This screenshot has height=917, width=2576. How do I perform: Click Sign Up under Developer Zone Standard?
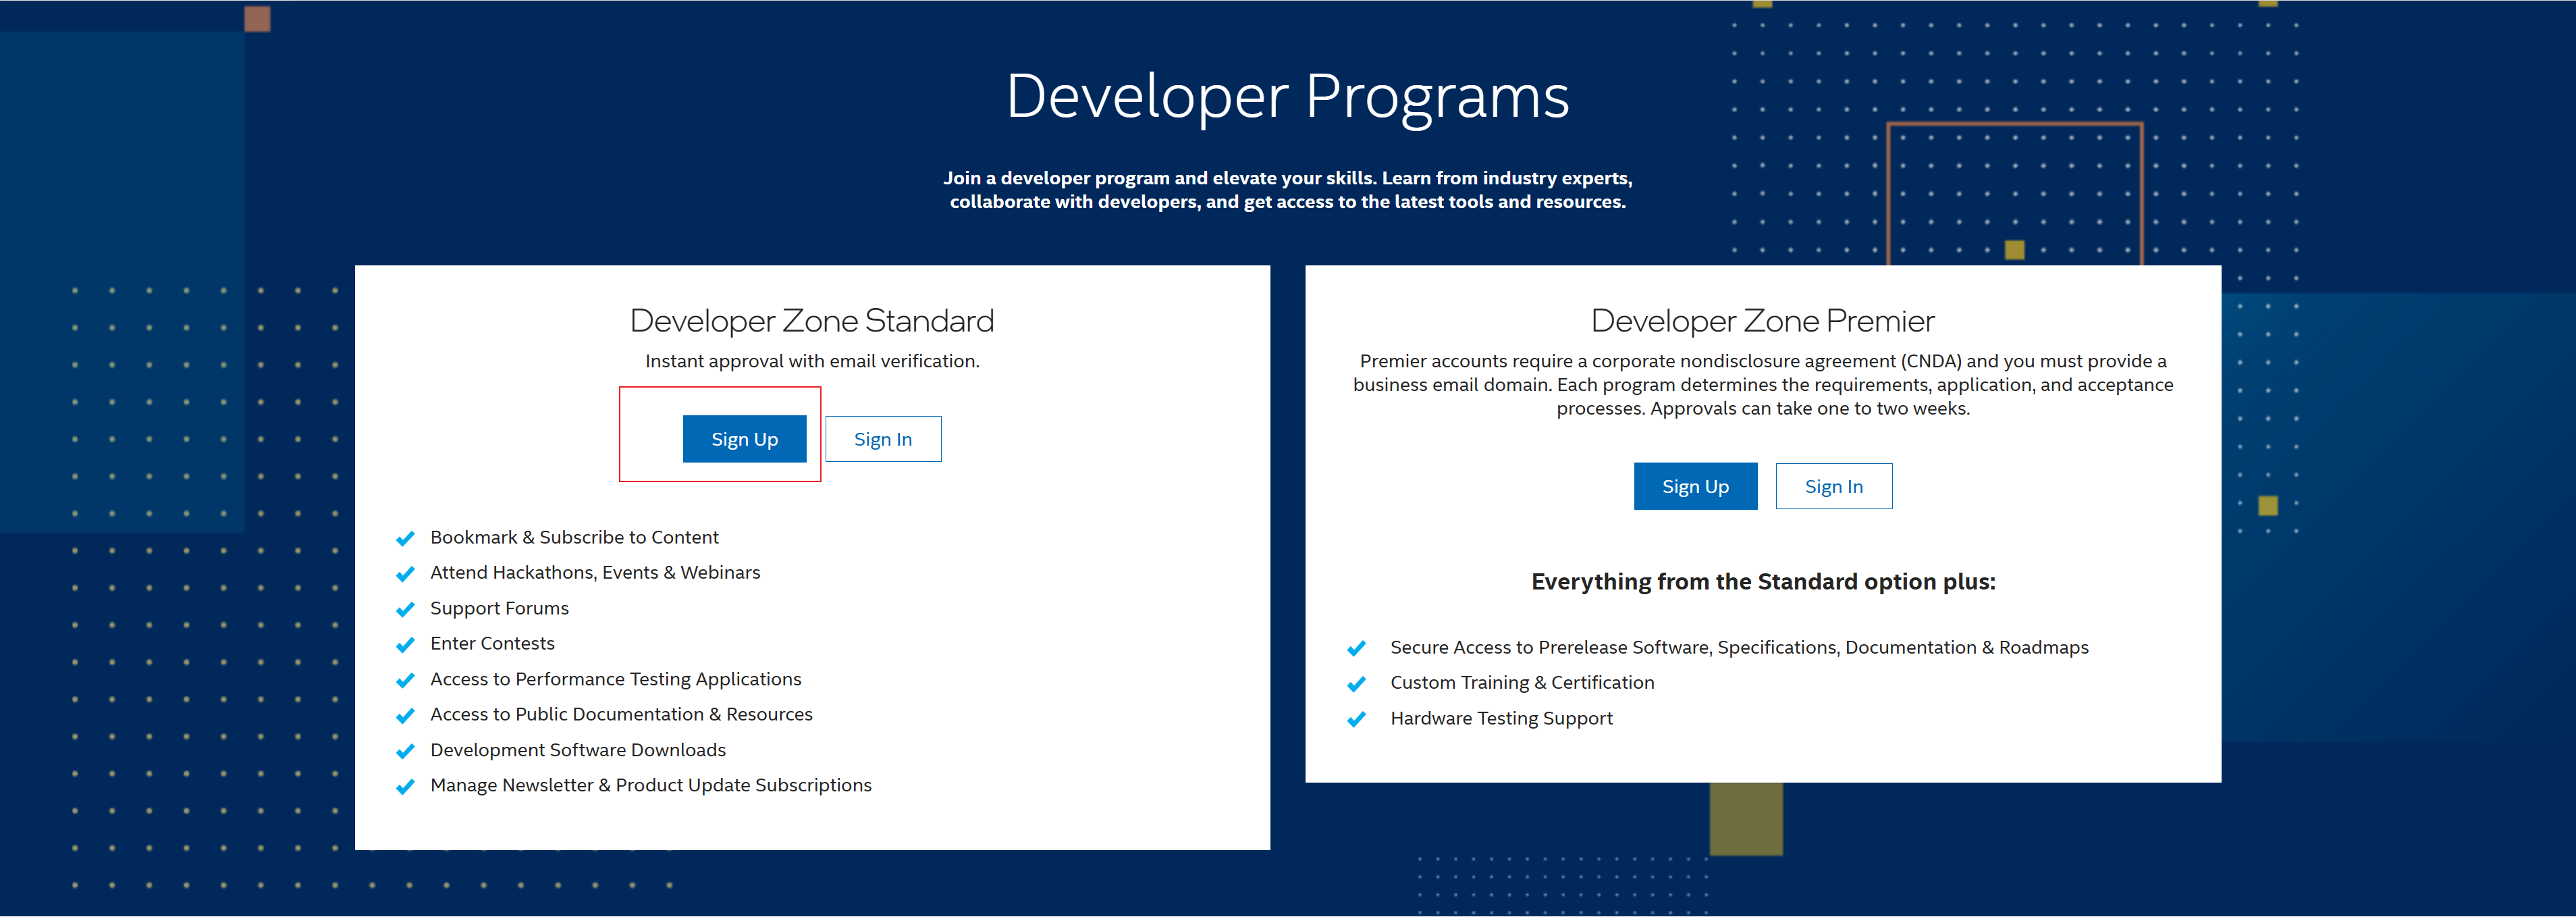744,439
